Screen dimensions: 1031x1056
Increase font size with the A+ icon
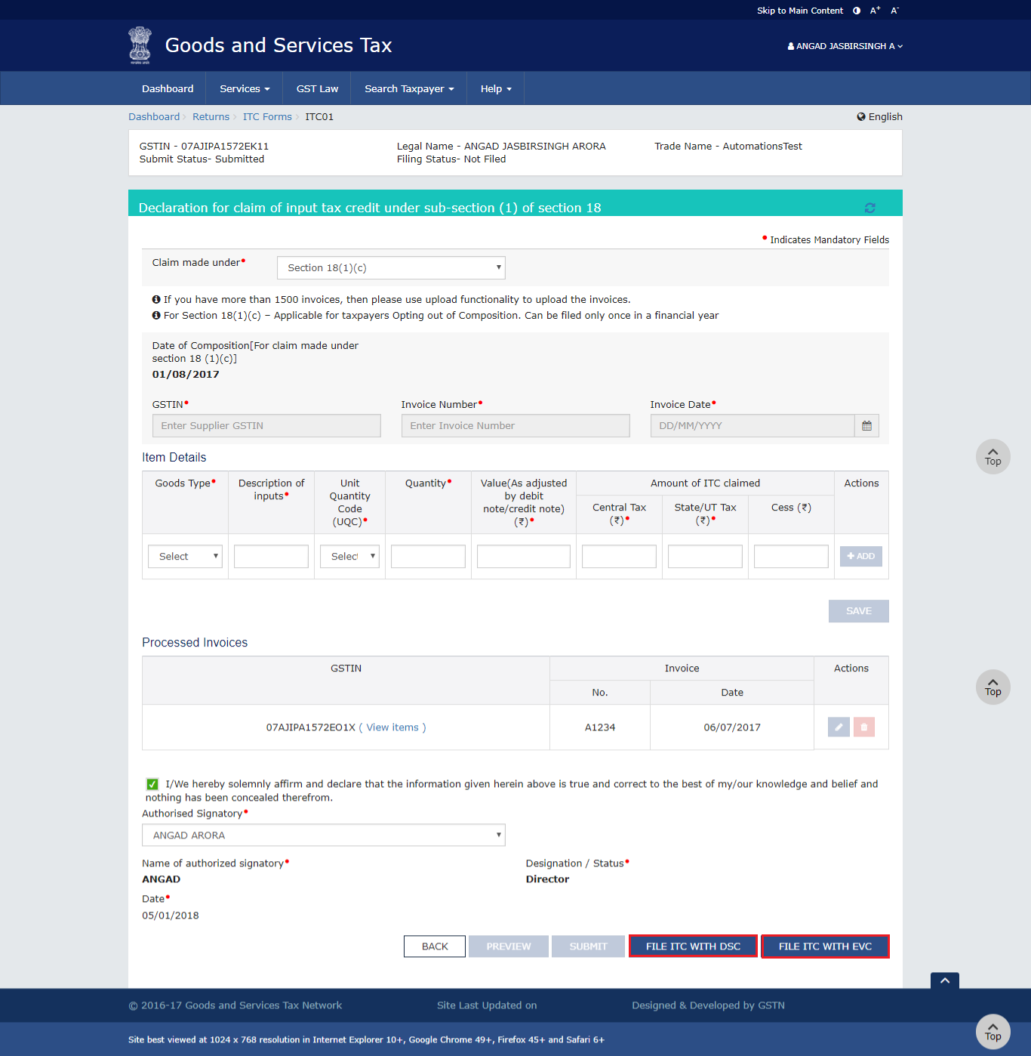click(x=874, y=11)
